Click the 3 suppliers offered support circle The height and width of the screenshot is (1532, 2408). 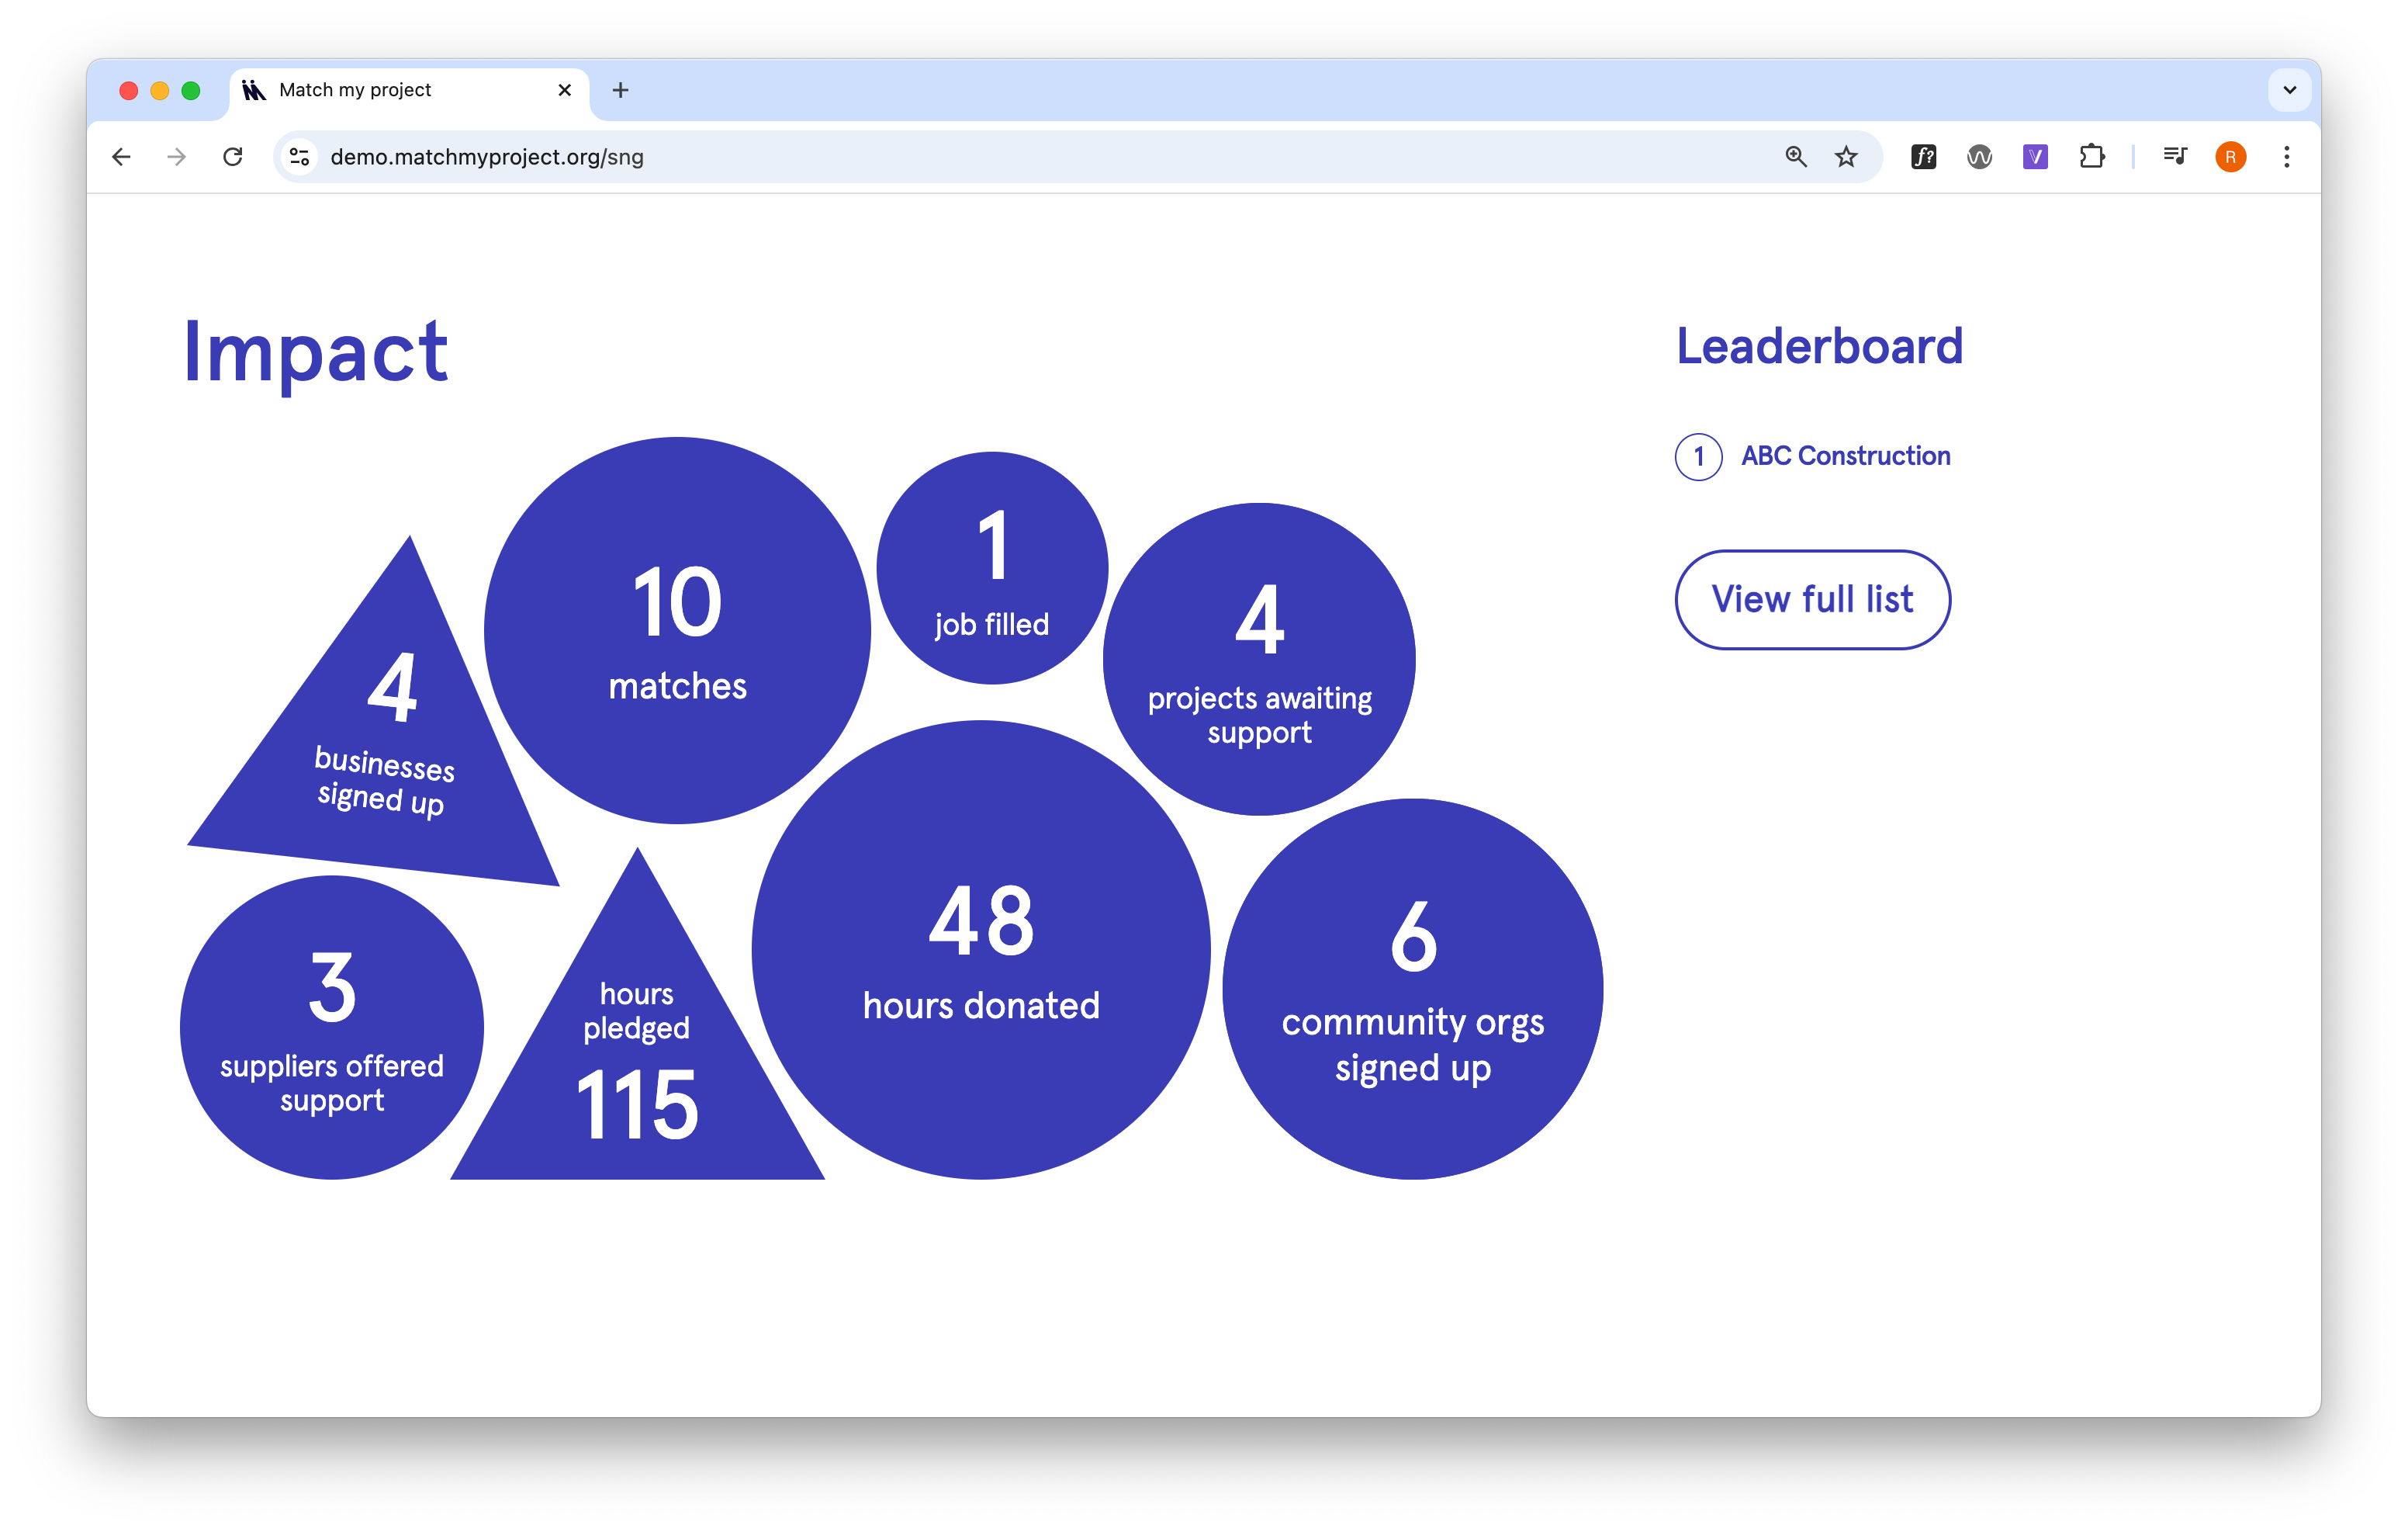332,1028
